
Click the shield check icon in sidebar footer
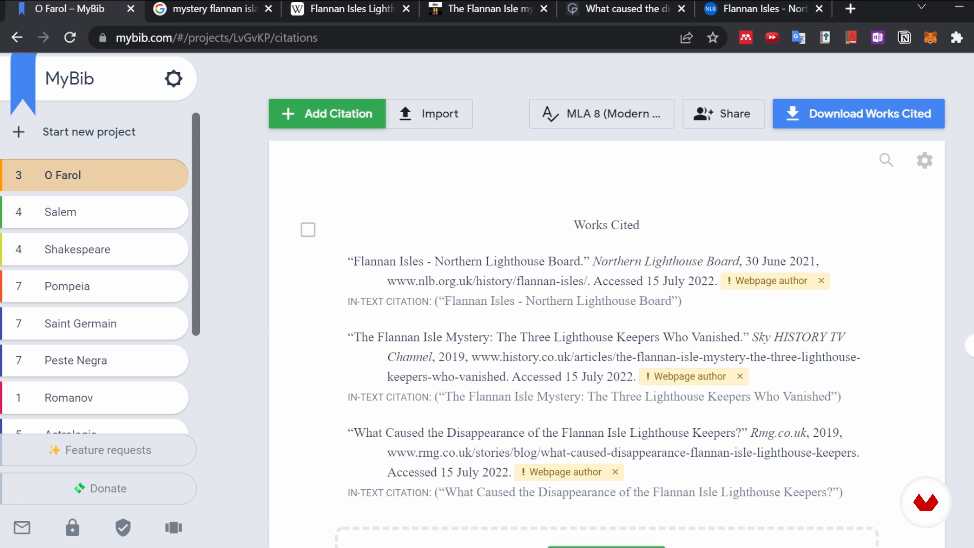[x=123, y=528]
